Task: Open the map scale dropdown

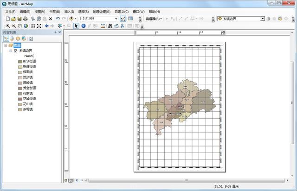Action: click(x=116, y=19)
